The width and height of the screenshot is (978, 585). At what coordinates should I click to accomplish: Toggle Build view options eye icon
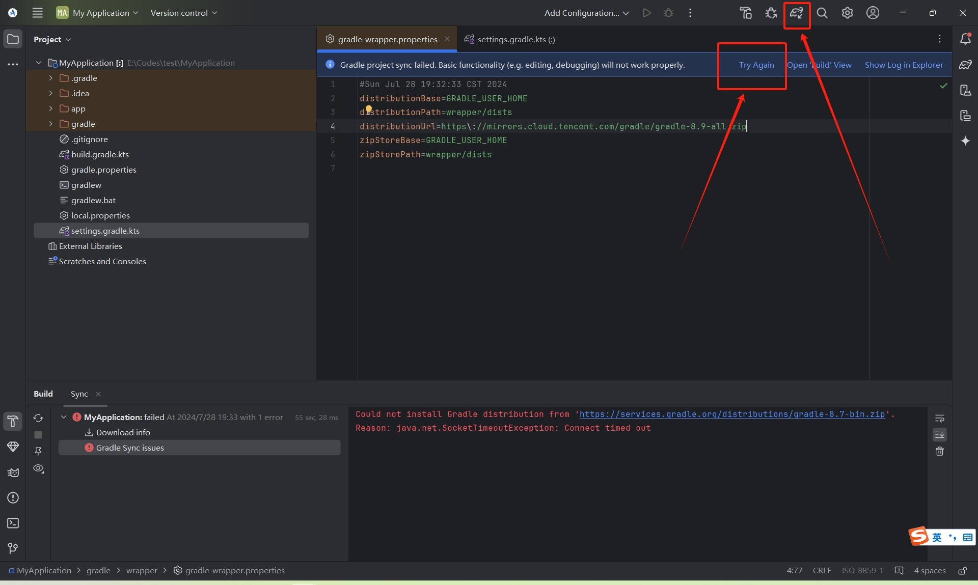(x=38, y=468)
